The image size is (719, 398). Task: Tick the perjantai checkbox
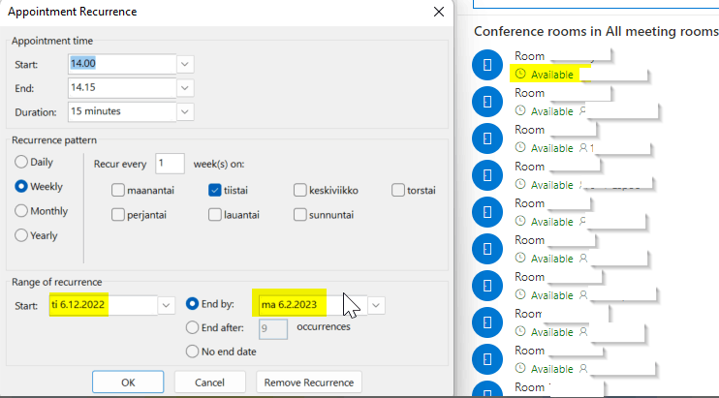118,215
